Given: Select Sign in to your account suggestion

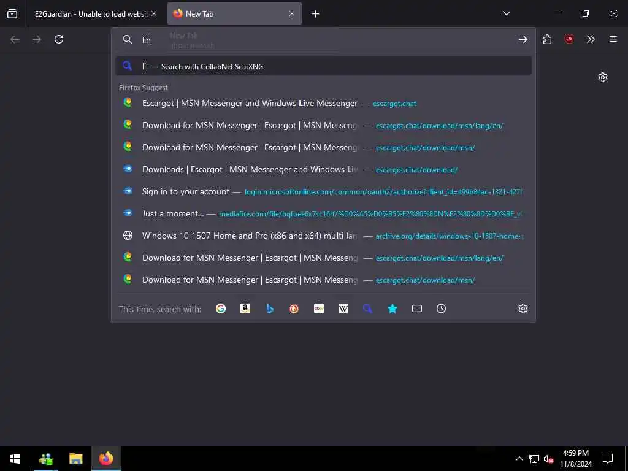Looking at the screenshot, I should point(323,191).
